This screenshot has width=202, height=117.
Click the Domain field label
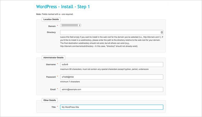tap(52, 26)
